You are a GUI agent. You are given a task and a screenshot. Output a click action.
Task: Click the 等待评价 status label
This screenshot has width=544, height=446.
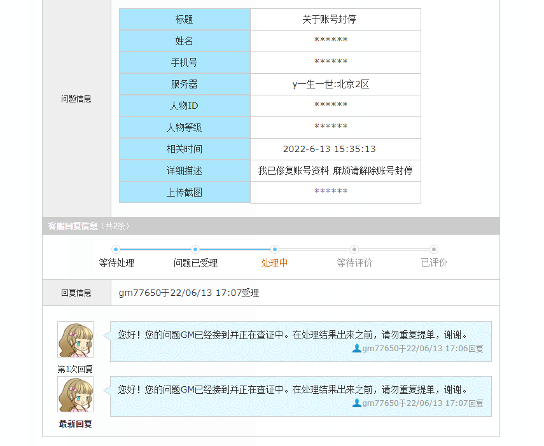[354, 263]
